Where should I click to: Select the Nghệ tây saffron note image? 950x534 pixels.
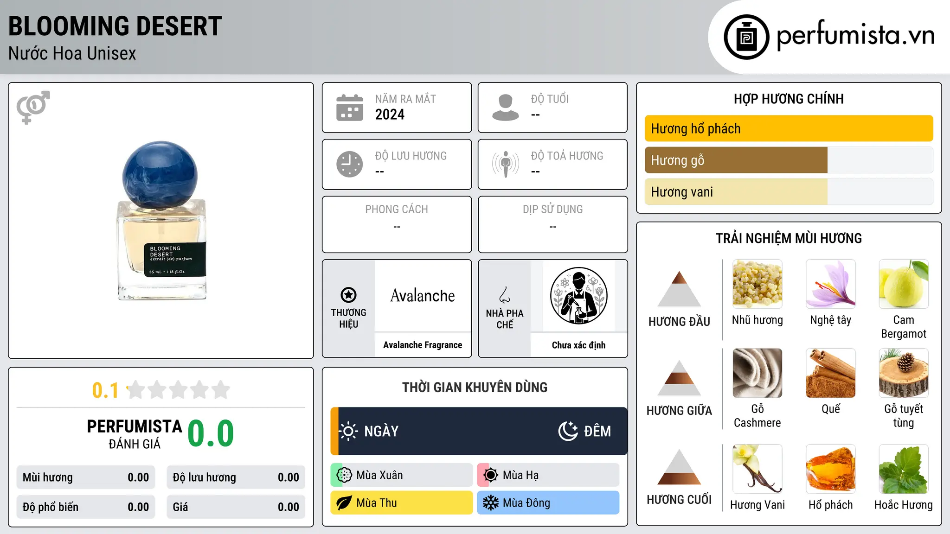point(831,284)
